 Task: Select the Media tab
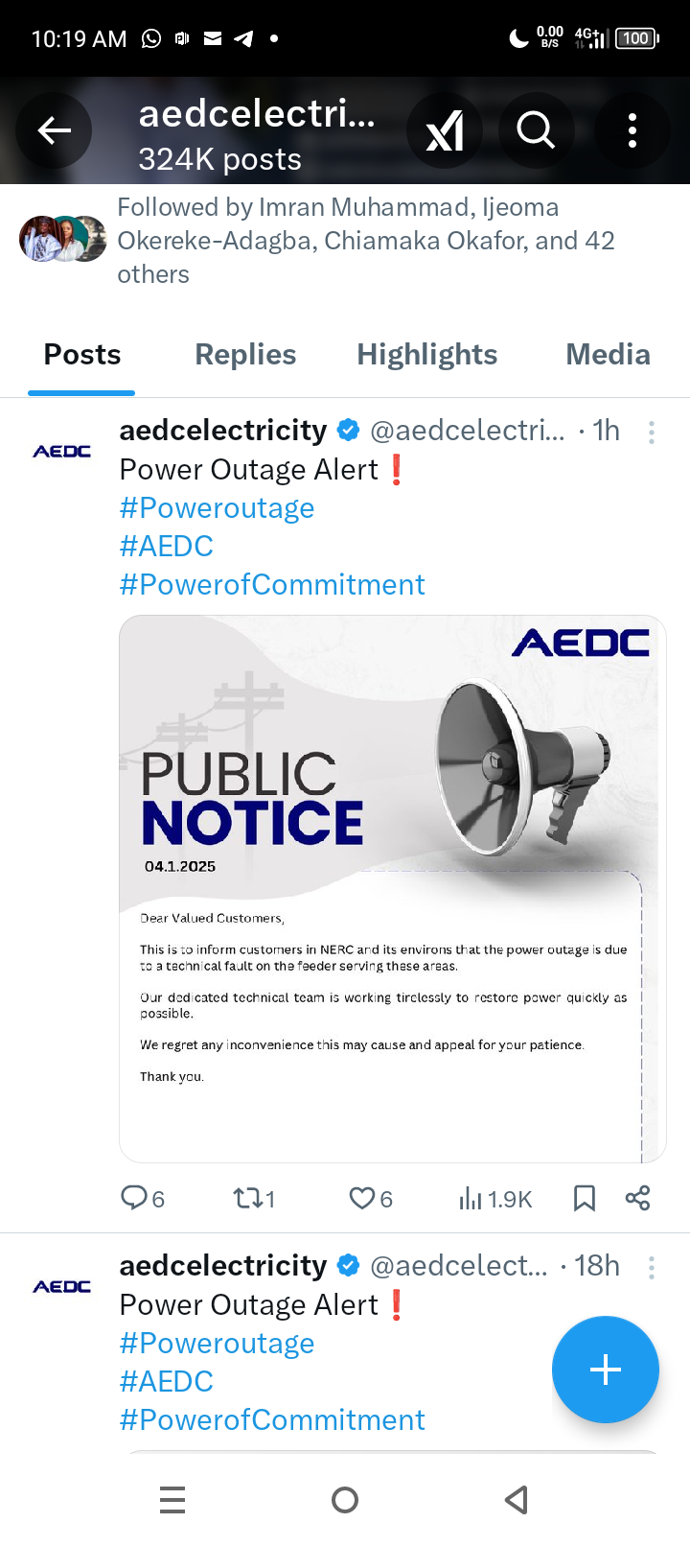click(x=608, y=355)
